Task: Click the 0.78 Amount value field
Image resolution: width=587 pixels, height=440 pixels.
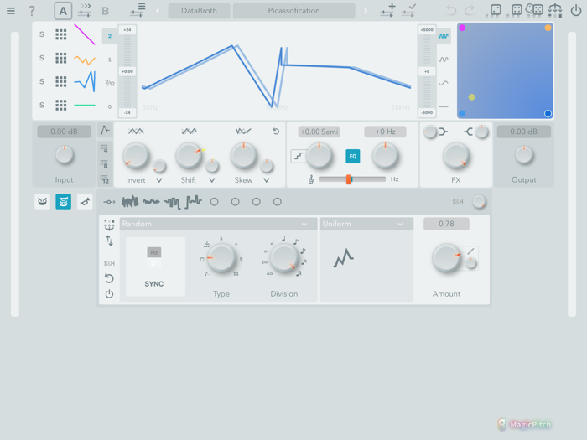Action: pos(446,225)
